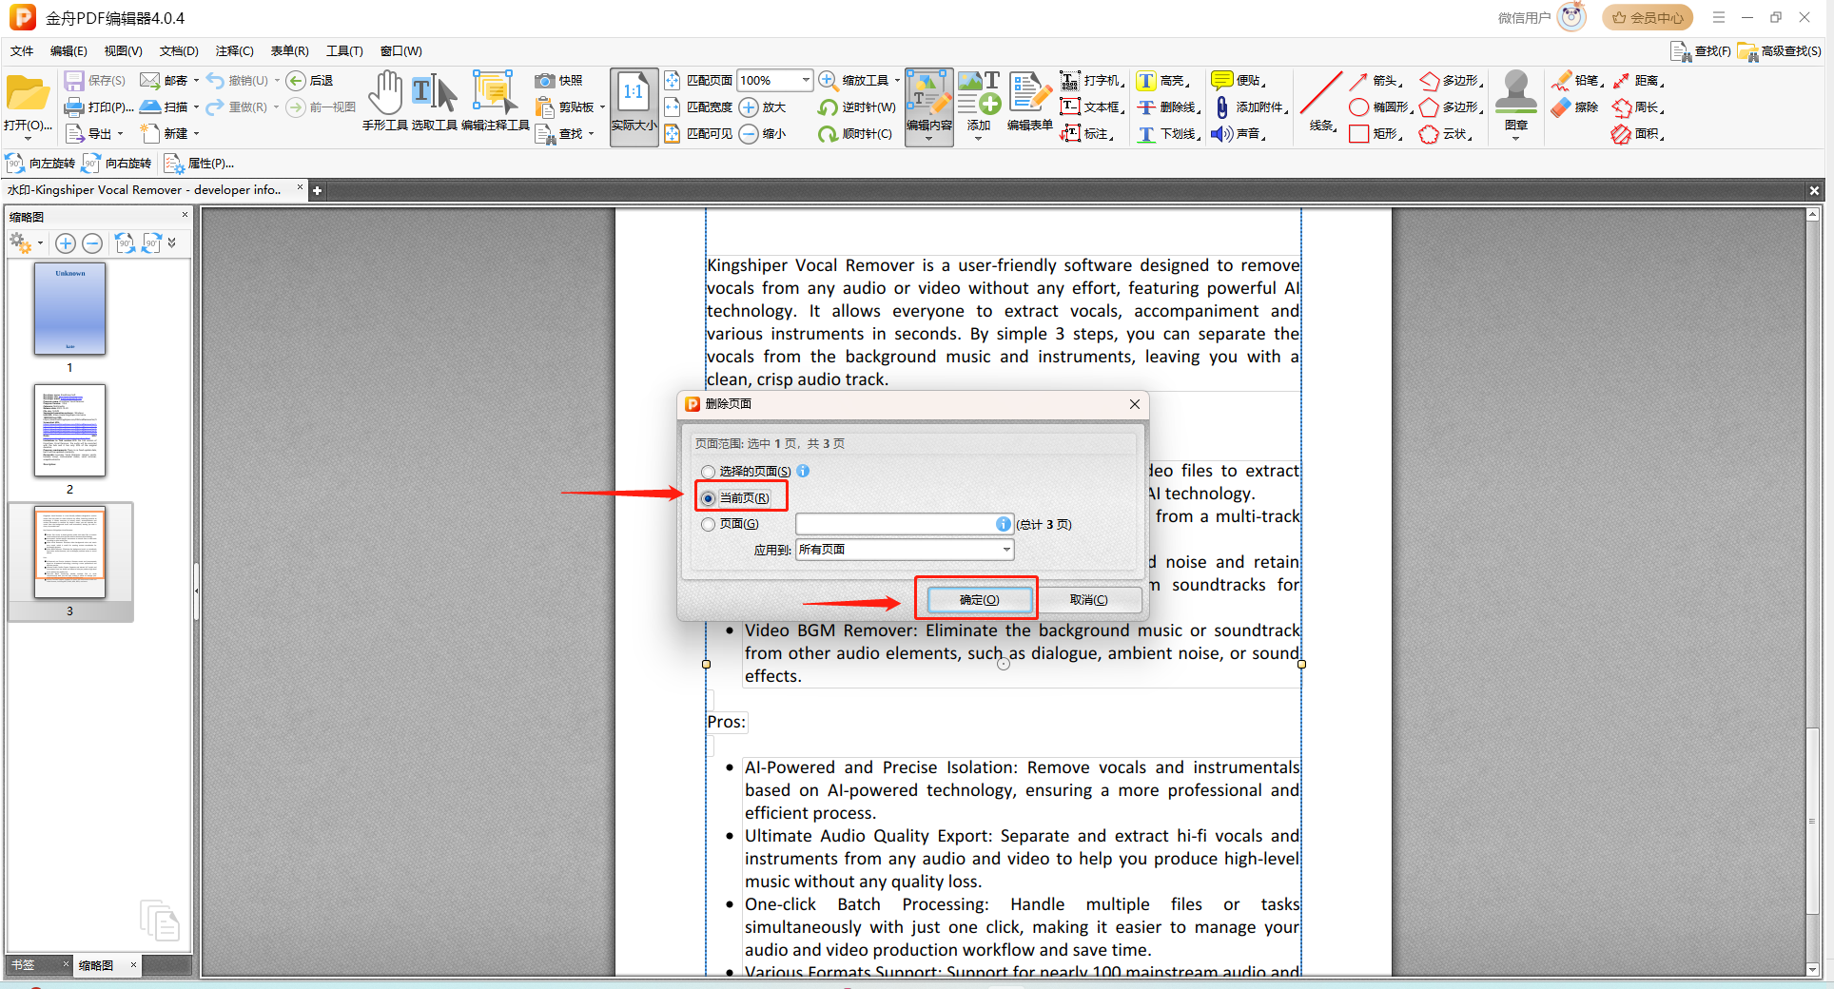This screenshot has height=989, width=1834.
Task: Select the 椭圆形 ellipse tool
Action: pos(1381,107)
